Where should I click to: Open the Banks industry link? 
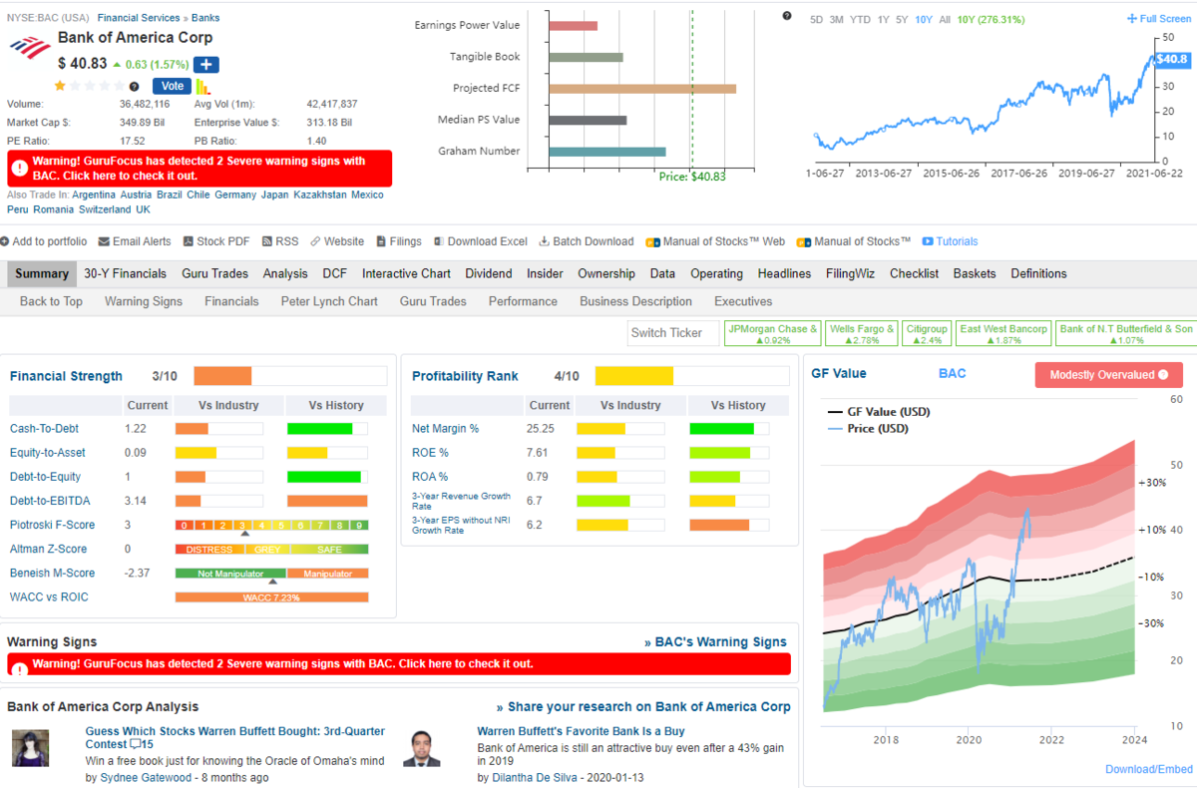(x=205, y=18)
